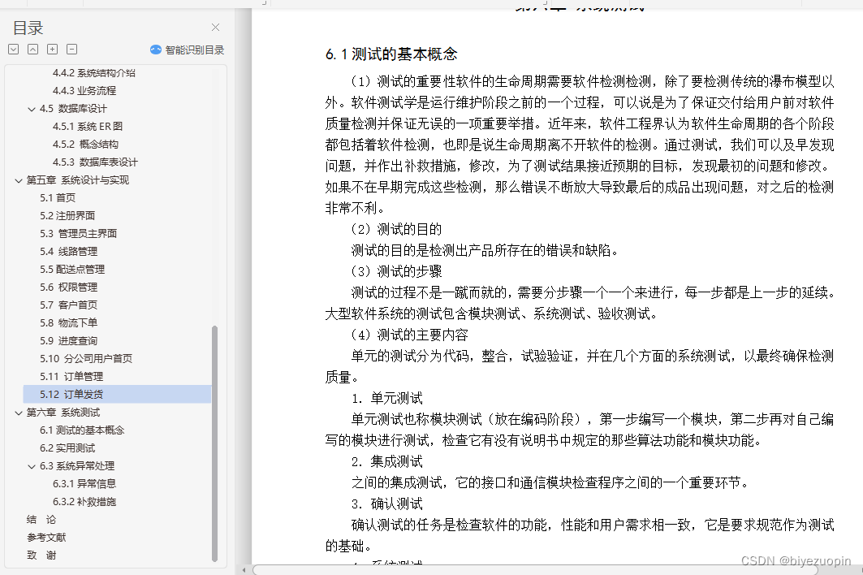Collapse the 4.5 数据库设计 section
863x575 pixels.
pos(32,109)
